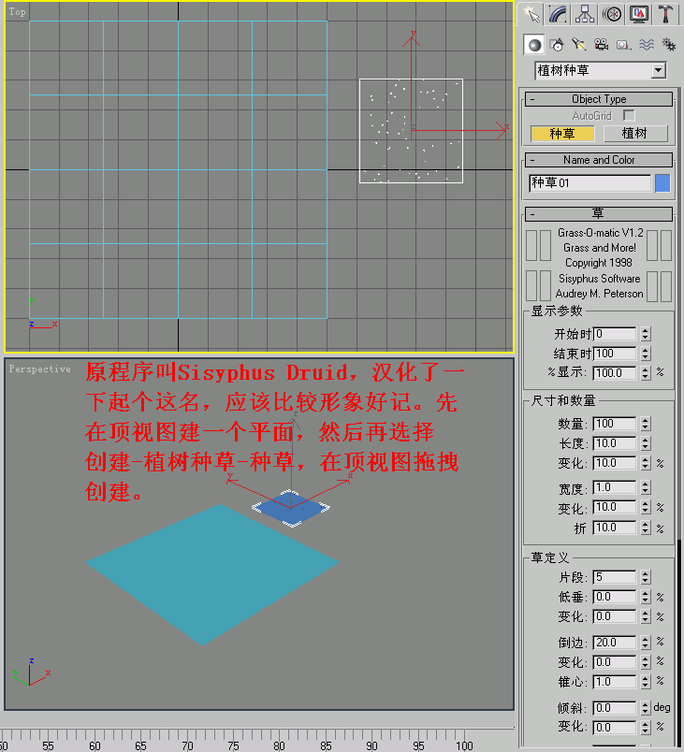Image resolution: width=684 pixels, height=752 pixels.
Task: Adjust the 开始时 spinner arrows
Action: 645,334
